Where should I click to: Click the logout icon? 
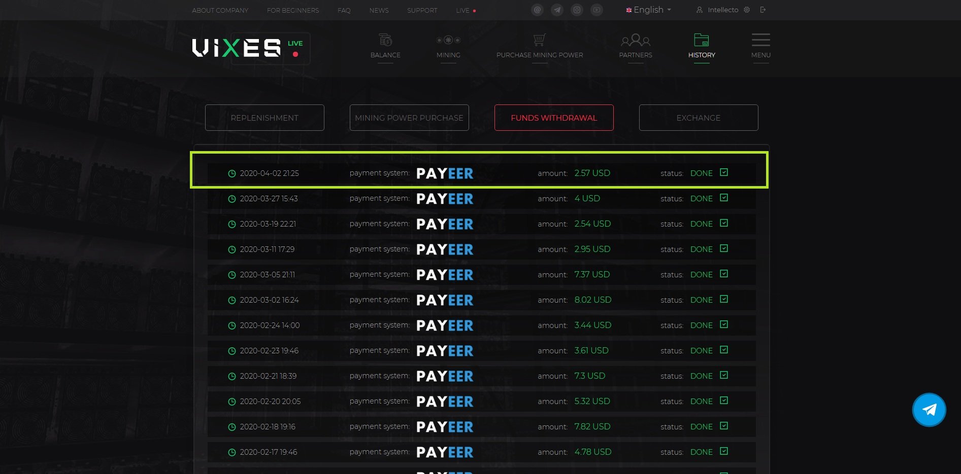click(763, 10)
